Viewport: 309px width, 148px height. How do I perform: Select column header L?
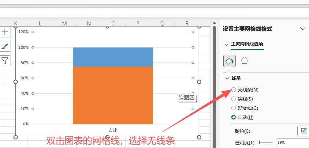tap(40, 24)
